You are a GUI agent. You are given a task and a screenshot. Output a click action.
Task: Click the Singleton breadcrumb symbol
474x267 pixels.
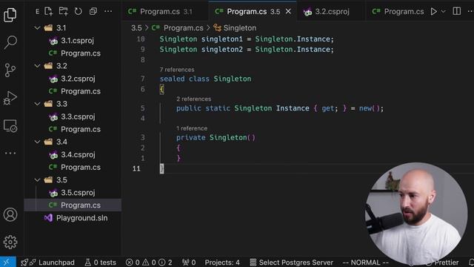click(x=235, y=28)
